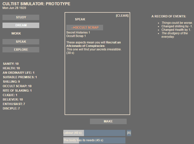This screenshot has width=194, height=144.
Task: Click the 'BELIEVER: 10' resource
Action: [x=13, y=99]
